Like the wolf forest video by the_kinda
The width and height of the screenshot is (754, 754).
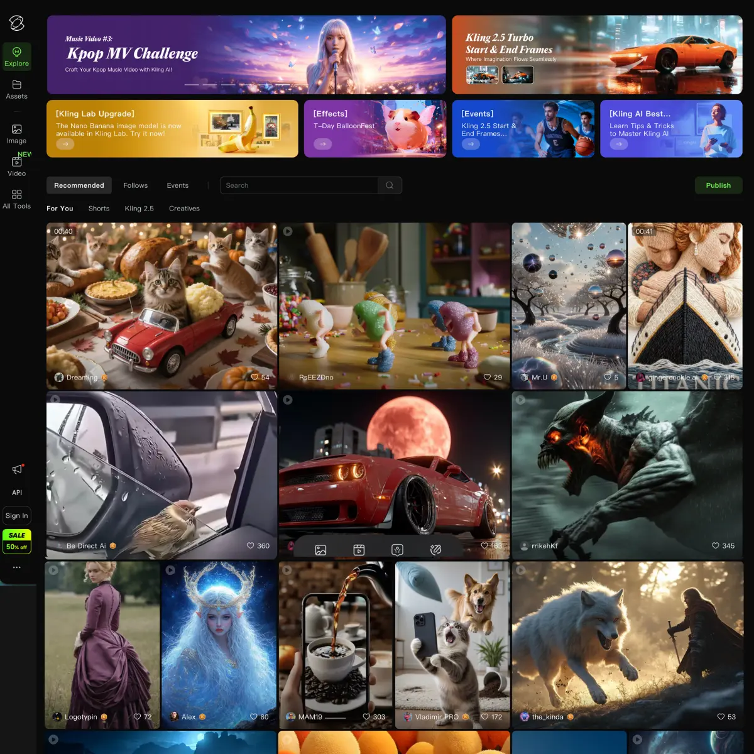(721, 717)
